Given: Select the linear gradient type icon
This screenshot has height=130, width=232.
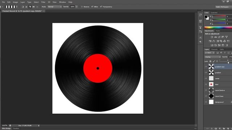Looking at the screenshot, I should 22,7.
